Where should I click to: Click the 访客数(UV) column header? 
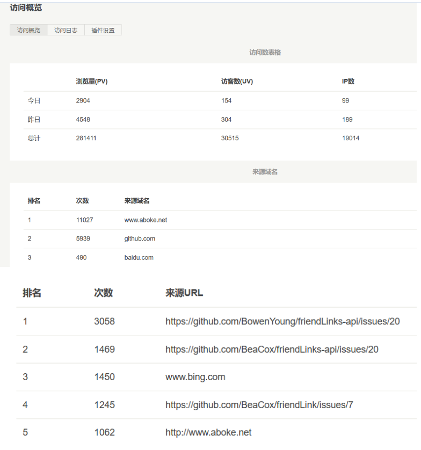click(x=237, y=82)
